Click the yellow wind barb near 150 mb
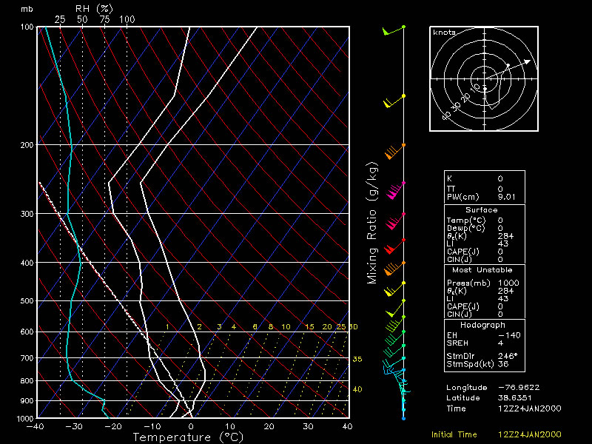The height and width of the screenshot is (444, 592). tap(394, 101)
